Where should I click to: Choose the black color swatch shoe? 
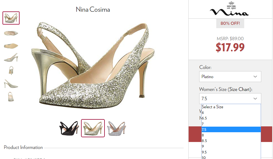click(x=69, y=128)
